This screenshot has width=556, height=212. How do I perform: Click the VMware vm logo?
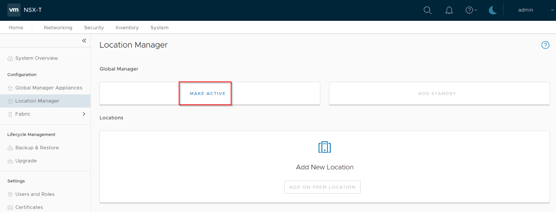click(x=14, y=10)
